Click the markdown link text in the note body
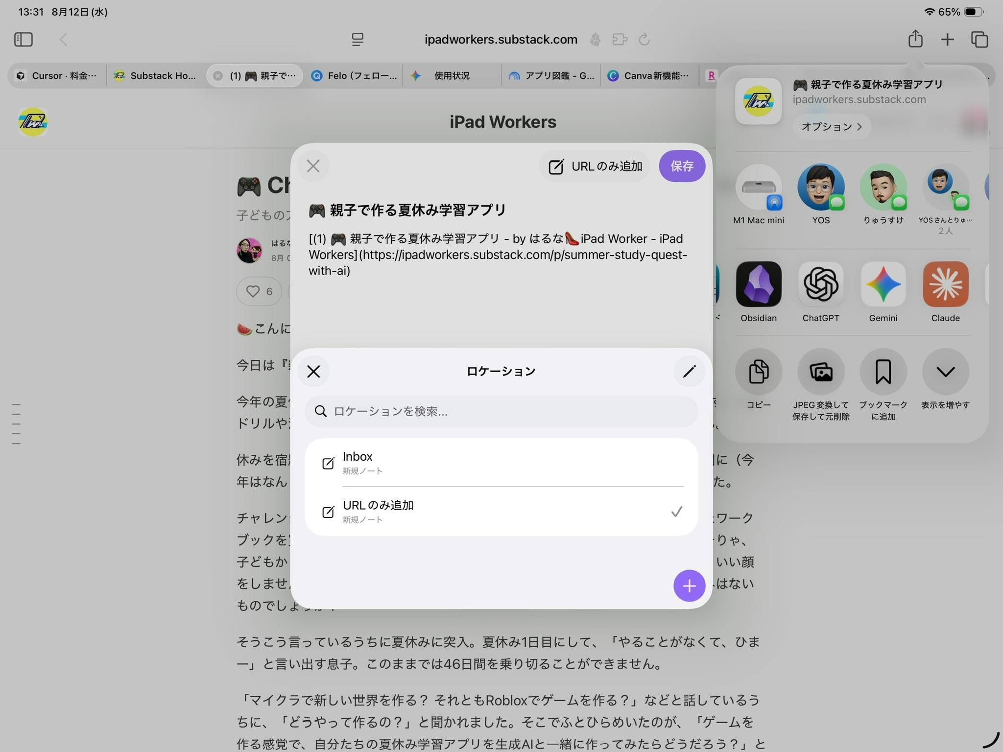 point(498,255)
